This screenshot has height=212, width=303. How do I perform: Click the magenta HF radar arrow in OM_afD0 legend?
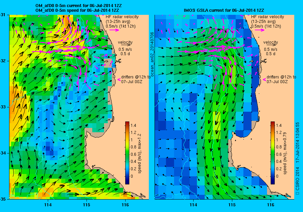point(114,30)
